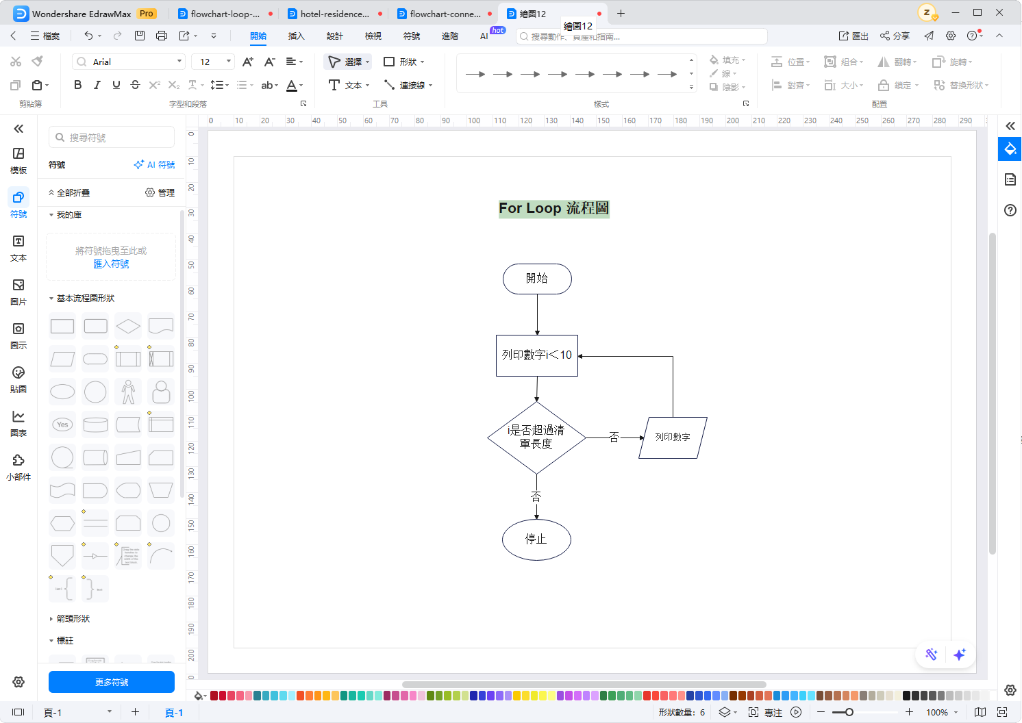The width and height of the screenshot is (1022, 723).
Task: Click the Copy icon in clipboard group
Action: pos(16,85)
